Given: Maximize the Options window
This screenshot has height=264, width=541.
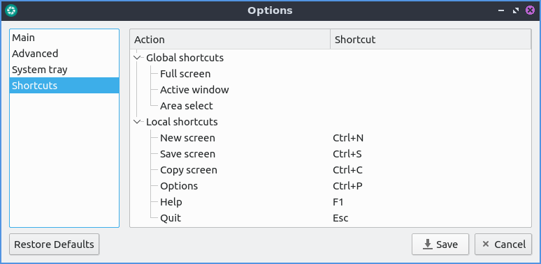Looking at the screenshot, I should (515, 10).
